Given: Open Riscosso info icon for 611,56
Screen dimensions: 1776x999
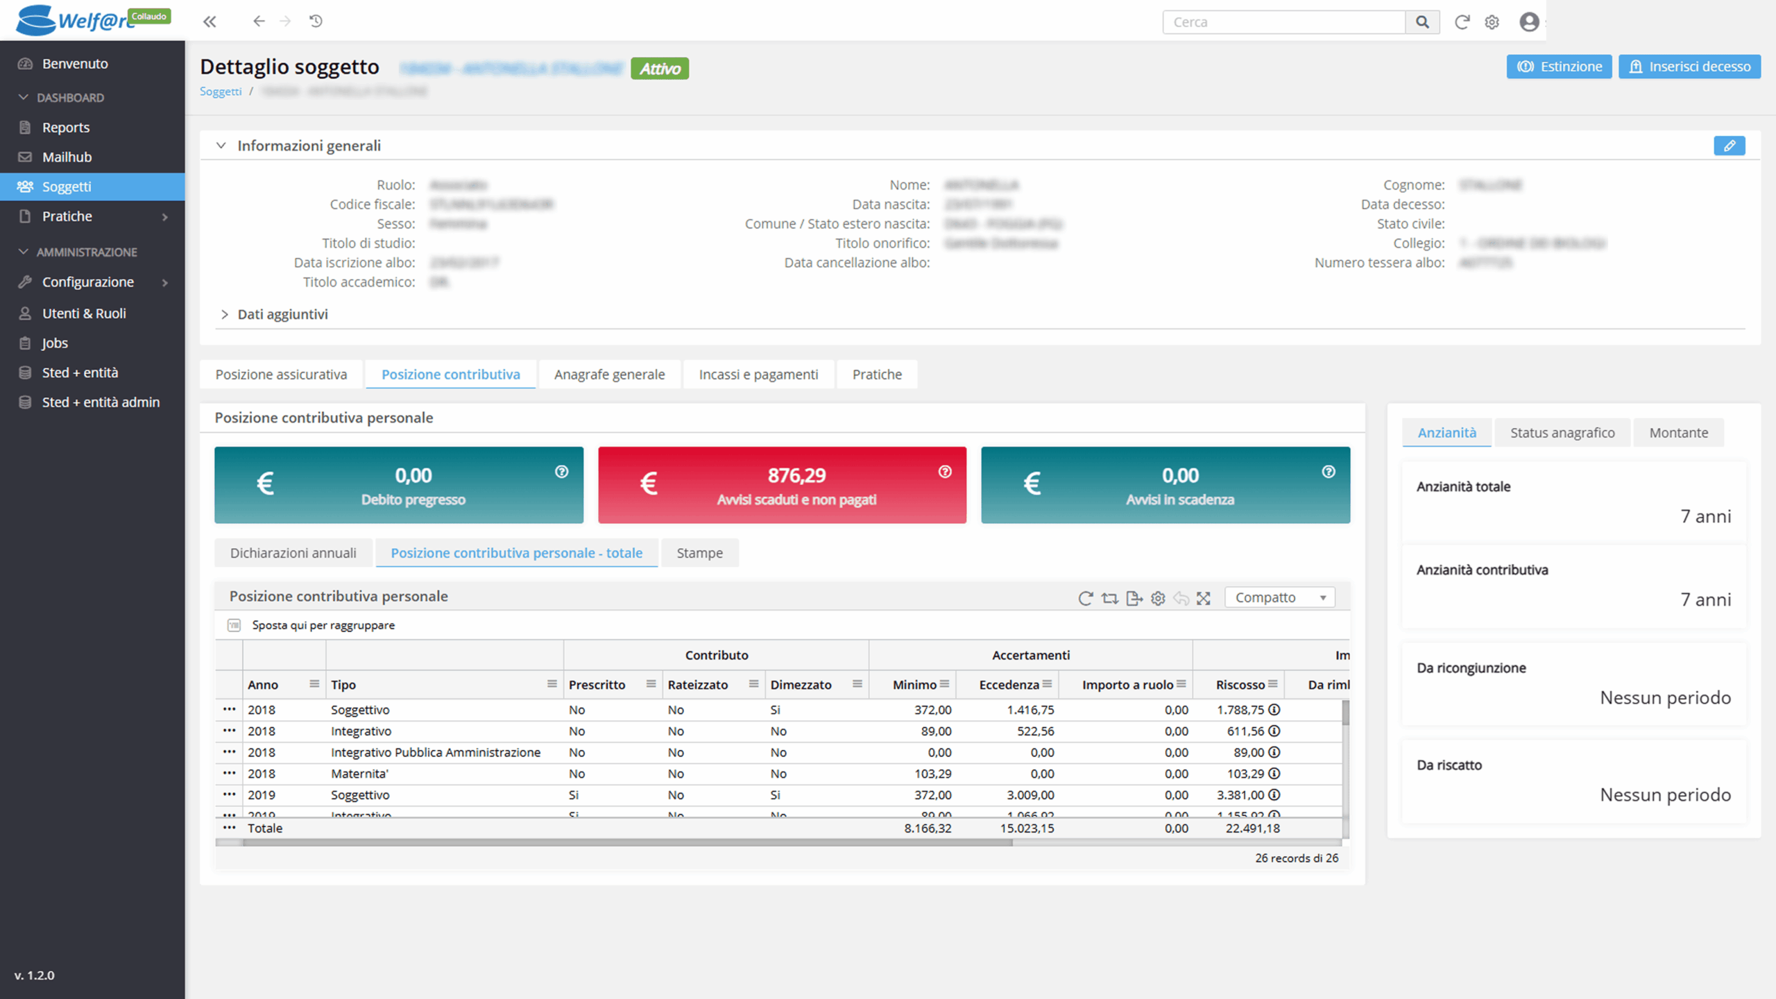Looking at the screenshot, I should [x=1274, y=731].
